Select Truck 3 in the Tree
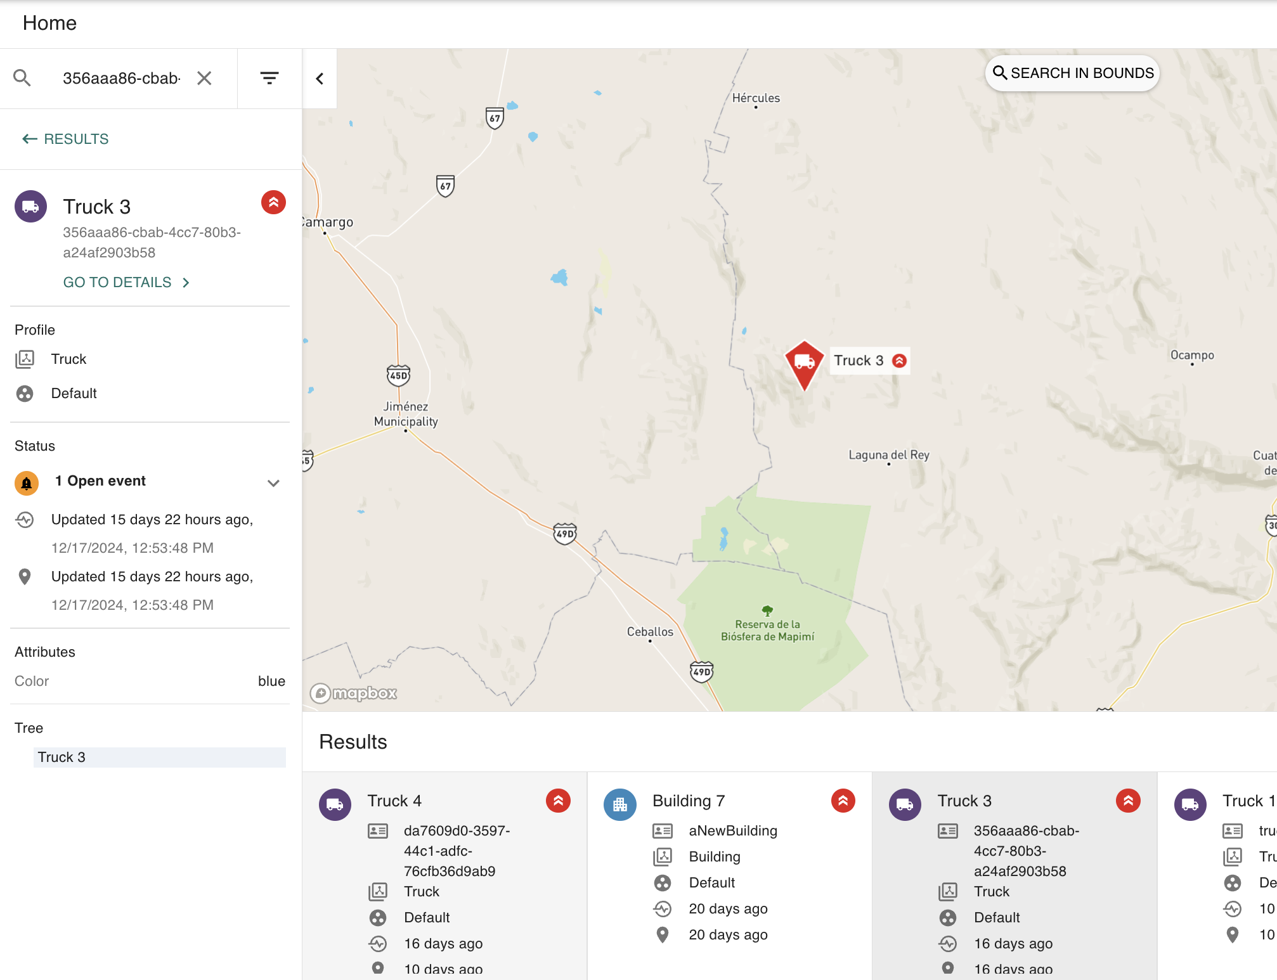1277x980 pixels. point(62,757)
